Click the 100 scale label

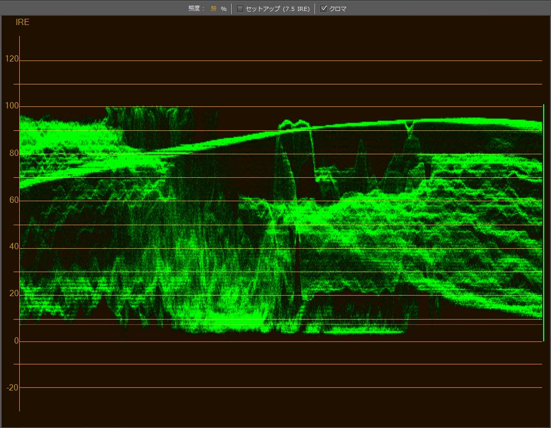coord(12,106)
